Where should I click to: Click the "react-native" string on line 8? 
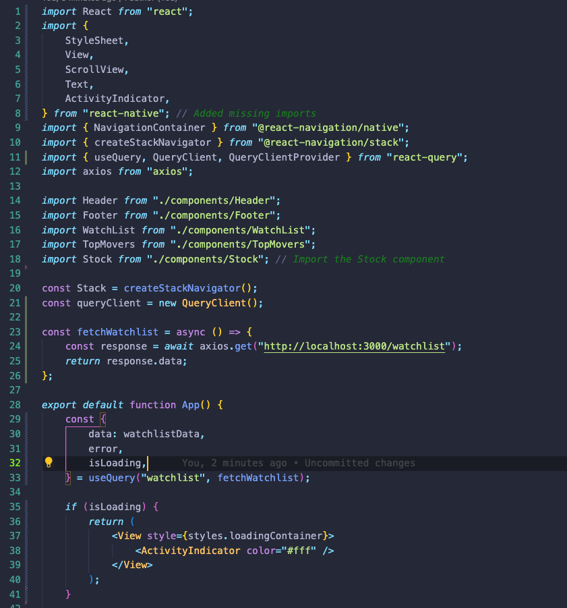coord(123,113)
